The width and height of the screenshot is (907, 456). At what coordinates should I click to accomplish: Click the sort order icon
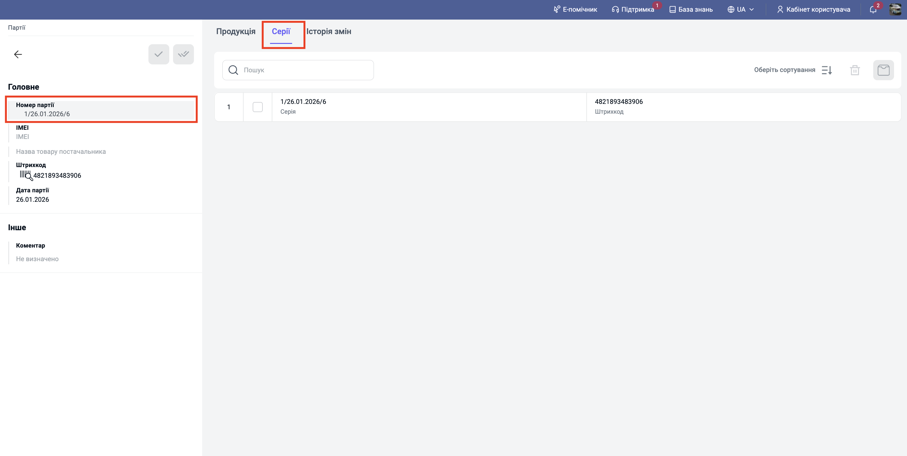tap(826, 70)
